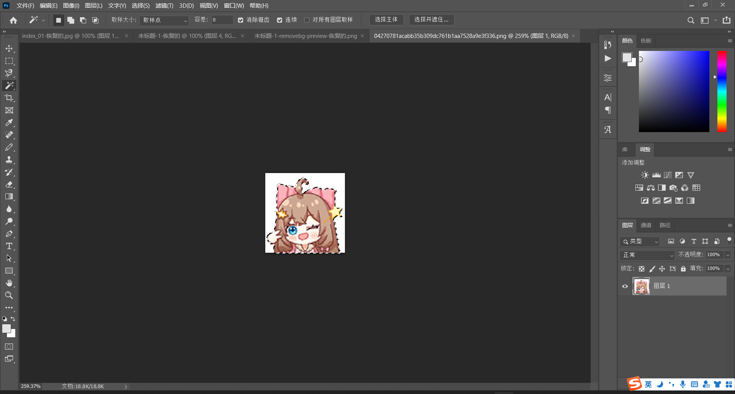Click the Add to selection mode button

click(71, 20)
